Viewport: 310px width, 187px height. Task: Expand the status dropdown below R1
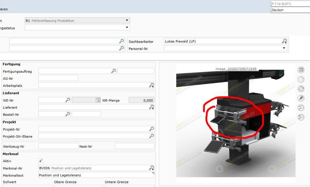(127, 27)
